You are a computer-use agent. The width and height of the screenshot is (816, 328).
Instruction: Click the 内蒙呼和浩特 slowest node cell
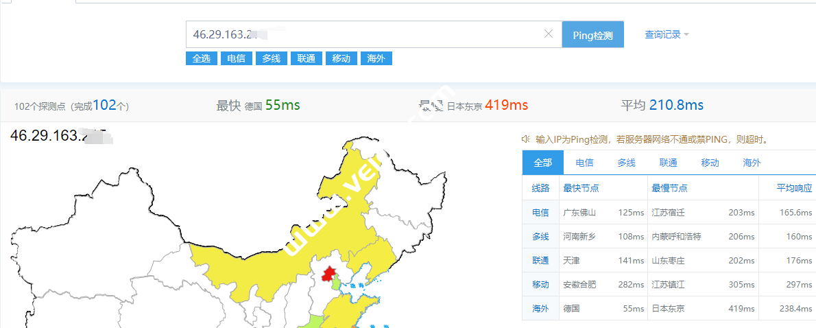tap(676, 236)
